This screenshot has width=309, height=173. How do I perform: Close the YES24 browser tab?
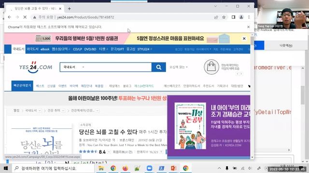tap(60, 9)
